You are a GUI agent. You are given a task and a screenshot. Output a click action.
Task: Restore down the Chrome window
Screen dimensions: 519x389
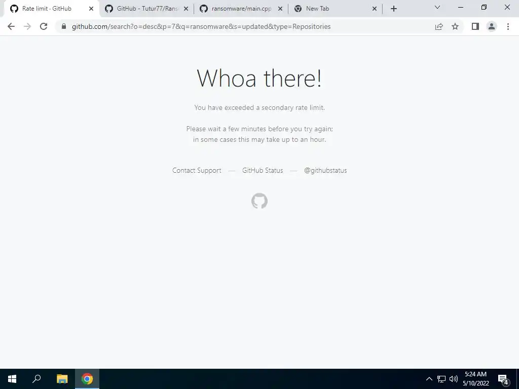484,7
